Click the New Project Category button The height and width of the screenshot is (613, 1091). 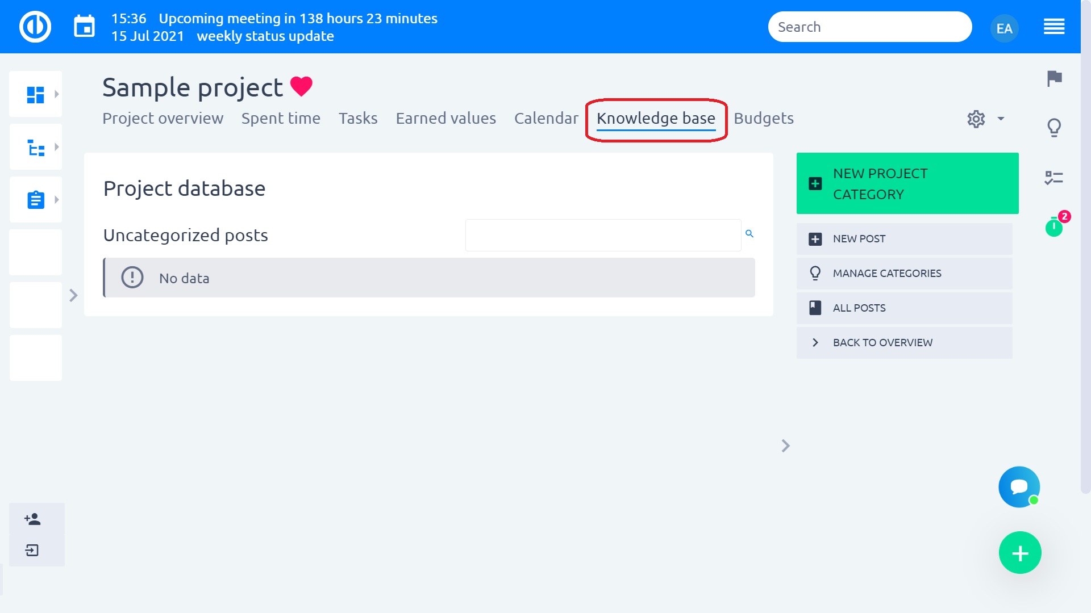[x=907, y=183]
